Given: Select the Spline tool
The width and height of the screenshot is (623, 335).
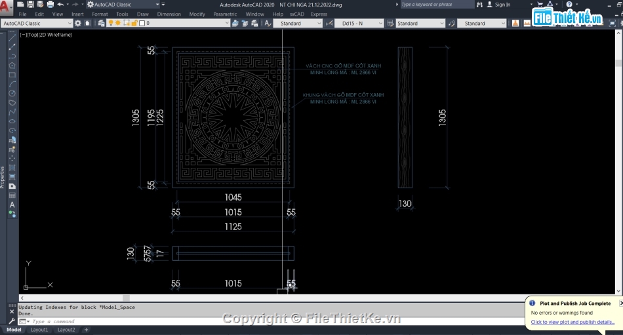Looking at the screenshot, I should click(x=12, y=112).
